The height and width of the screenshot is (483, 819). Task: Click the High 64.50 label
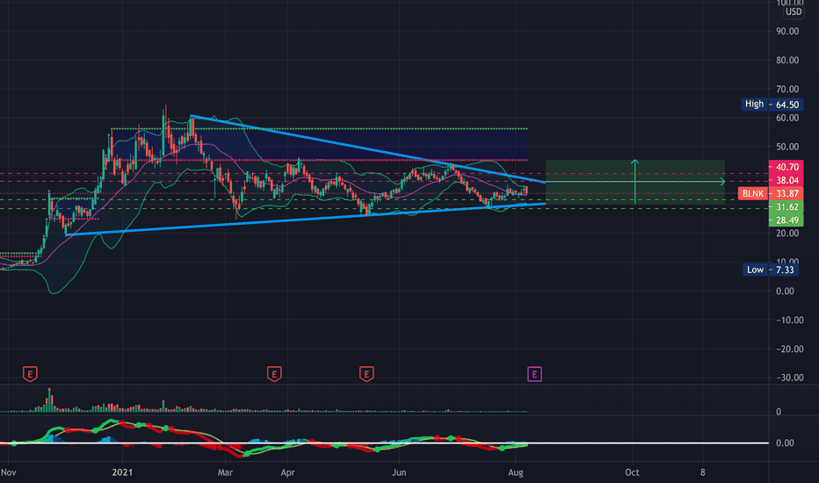(x=772, y=105)
